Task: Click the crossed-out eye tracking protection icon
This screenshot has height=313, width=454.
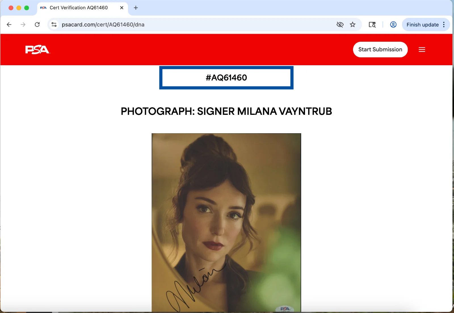Action: (x=340, y=25)
